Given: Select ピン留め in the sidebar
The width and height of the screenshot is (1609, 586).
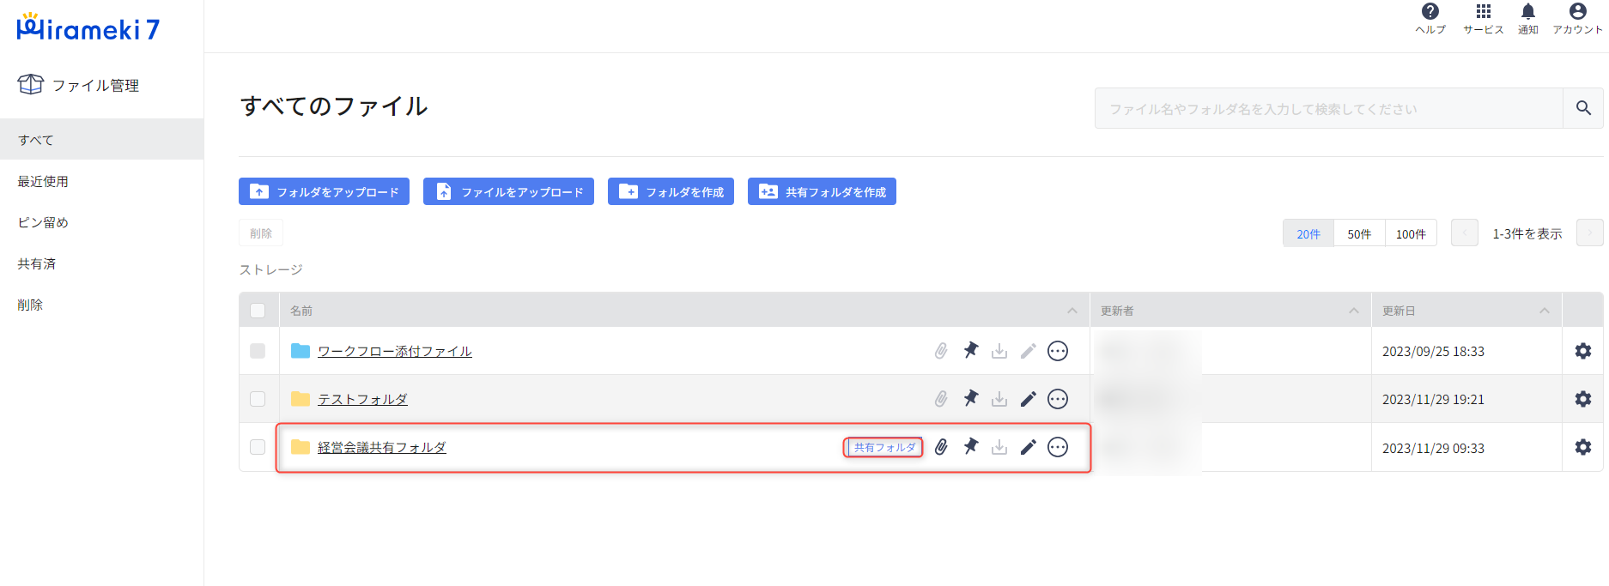Looking at the screenshot, I should click(43, 222).
